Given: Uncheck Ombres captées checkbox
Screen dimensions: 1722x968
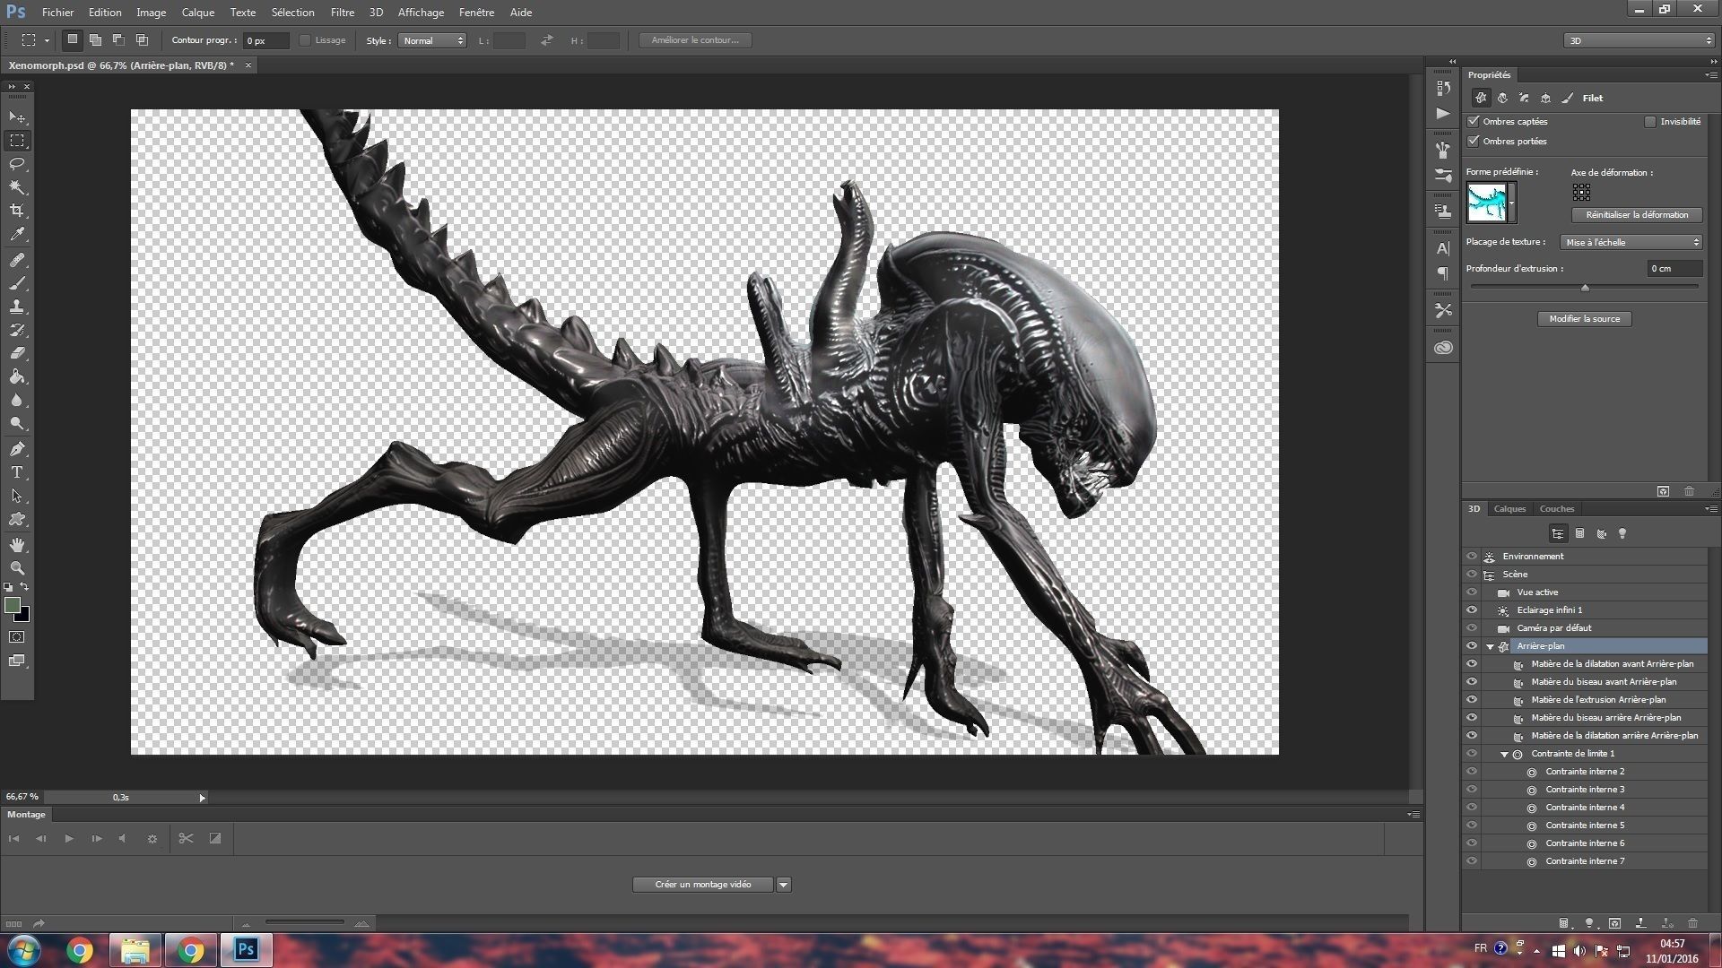Looking at the screenshot, I should point(1474,121).
